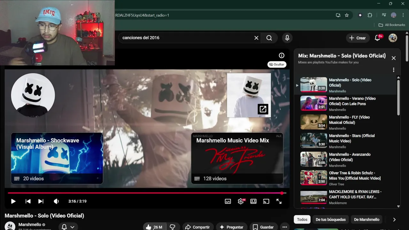Dislike the video

(x=173, y=227)
